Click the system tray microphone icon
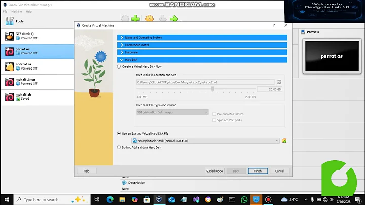This screenshot has height=205, width=365. pos(312,199)
